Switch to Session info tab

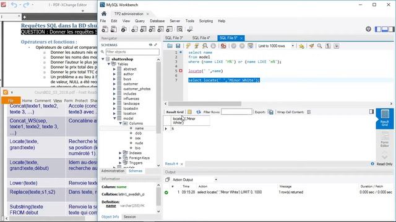(129, 216)
